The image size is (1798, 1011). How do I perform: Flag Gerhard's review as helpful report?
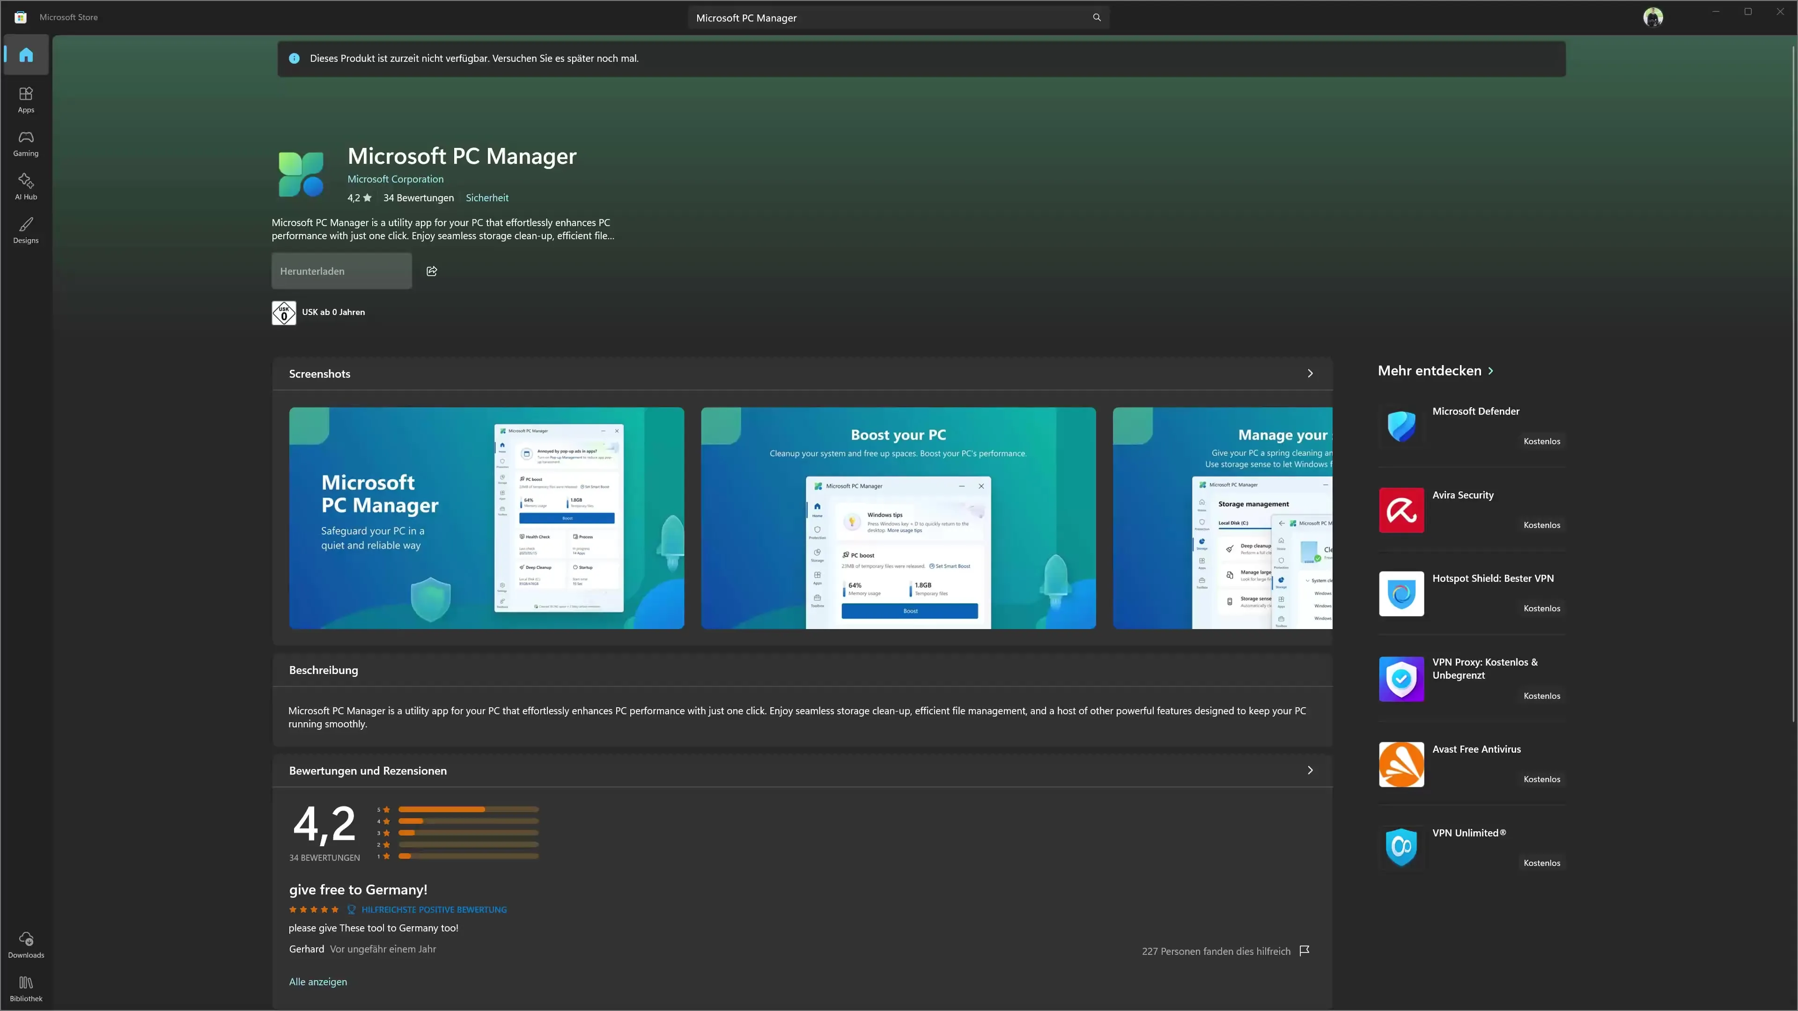click(1304, 950)
